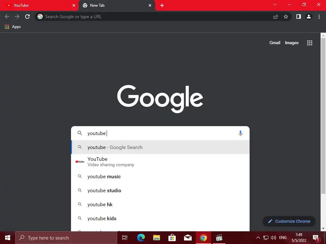Click the Windows taskbar search box
Viewport: 326px width, 244px height.
[66, 238]
